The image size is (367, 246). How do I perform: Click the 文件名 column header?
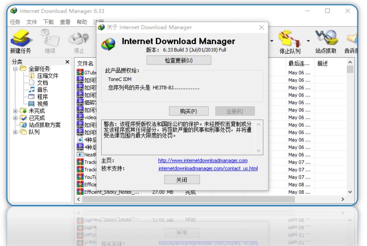[x=85, y=64]
